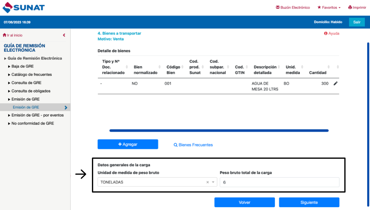Collapse the sidebar with red chevron
This screenshot has width=370, height=210.
point(64,35)
